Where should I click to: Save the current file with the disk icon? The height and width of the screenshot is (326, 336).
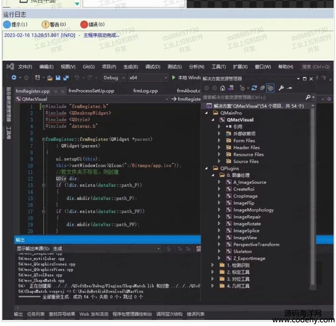tap(58, 78)
